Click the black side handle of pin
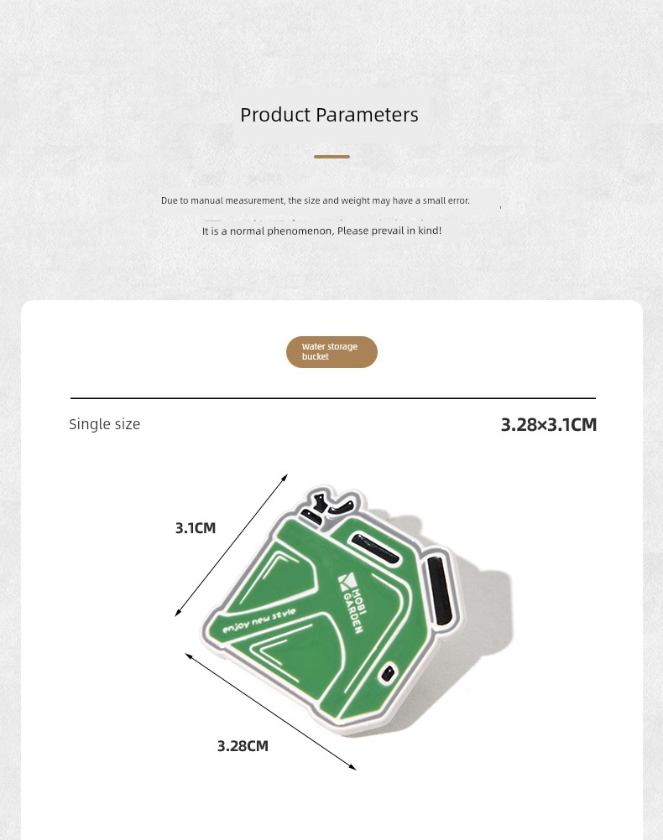Screen dimensions: 663x840 439,590
